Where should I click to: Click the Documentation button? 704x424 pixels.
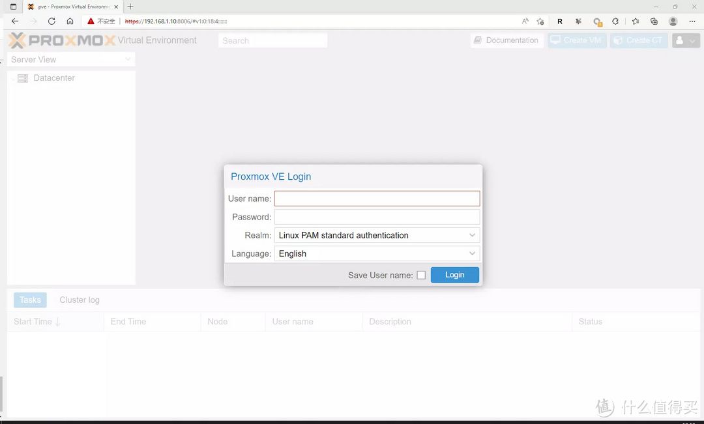(x=506, y=40)
